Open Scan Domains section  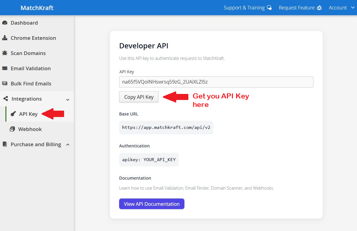(x=28, y=53)
